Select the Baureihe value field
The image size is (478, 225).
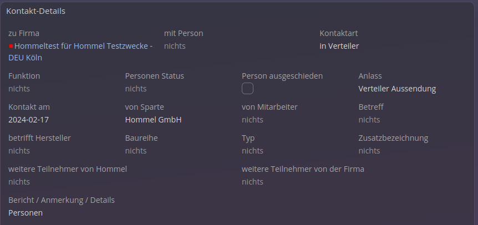point(136,151)
